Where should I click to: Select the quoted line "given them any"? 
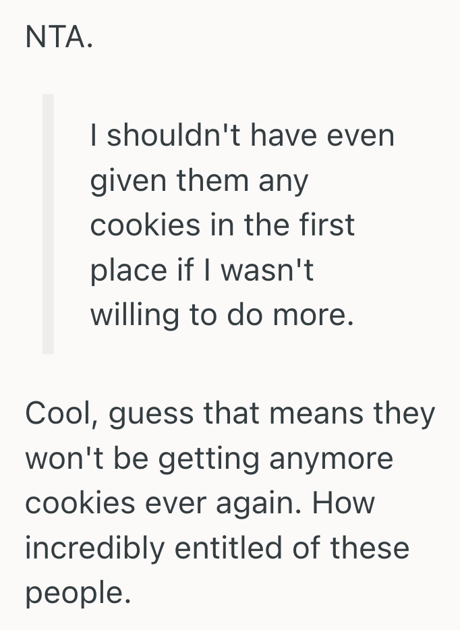tap(199, 181)
